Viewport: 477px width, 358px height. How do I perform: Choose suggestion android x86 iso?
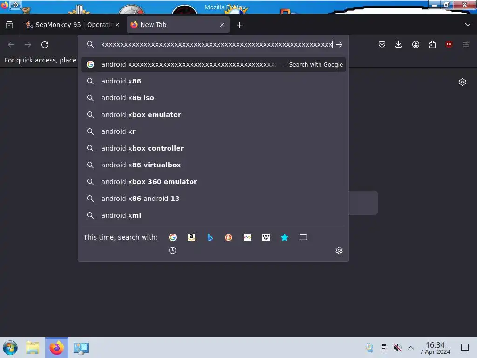pyautogui.click(x=213, y=98)
